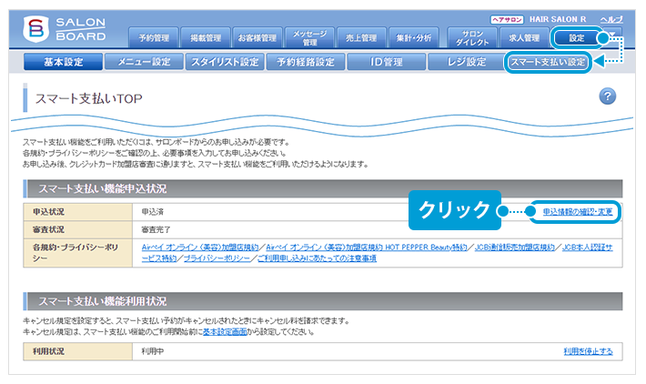Open the blue question mark help icon
The width and height of the screenshot is (646, 384).
608,97
